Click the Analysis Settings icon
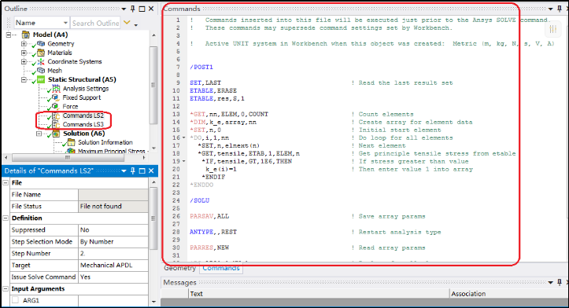The image size is (569, 308). pos(56,89)
